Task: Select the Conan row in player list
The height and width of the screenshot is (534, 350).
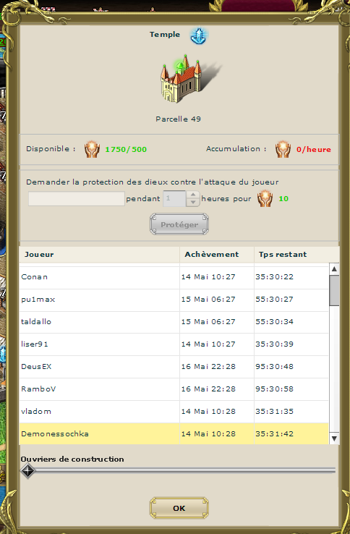Action: point(174,277)
